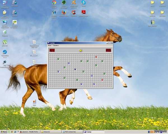Screen dimensions: 168x134
Task: Select the CCleaner desktop shortcut
Action: pyautogui.click(x=74, y=13)
